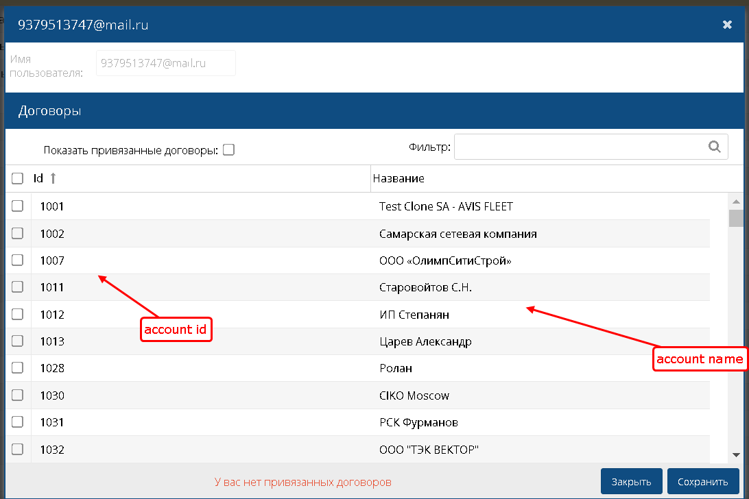Sort by the Название column header
The image size is (749, 499).
point(399,178)
